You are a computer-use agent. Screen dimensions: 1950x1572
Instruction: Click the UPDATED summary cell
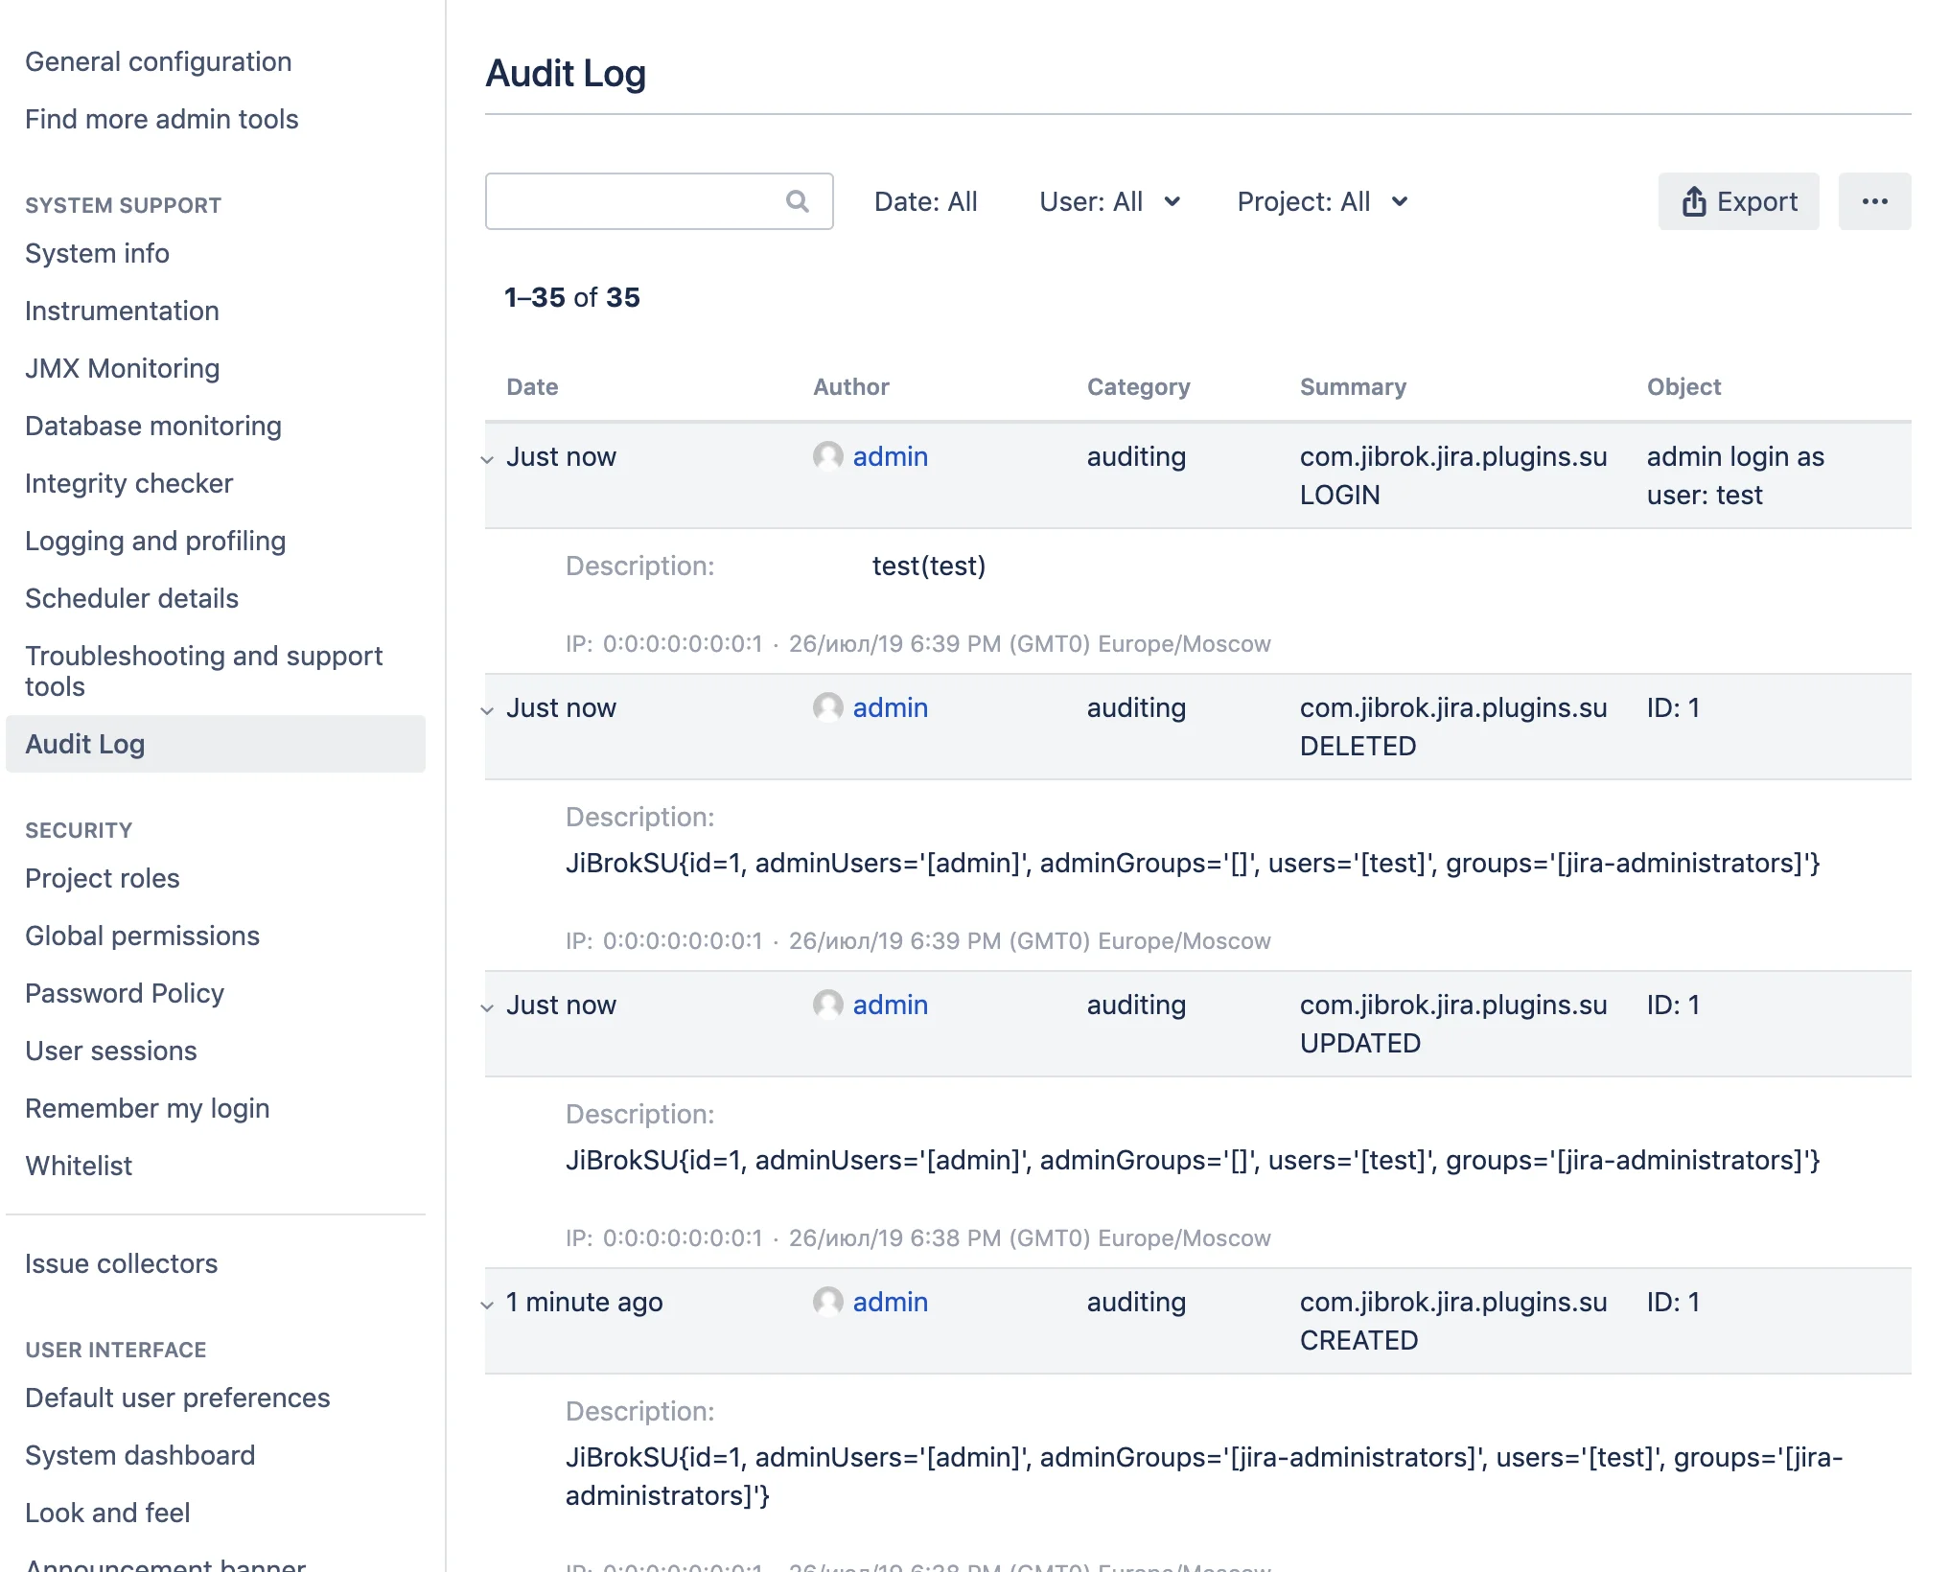point(1453,1024)
